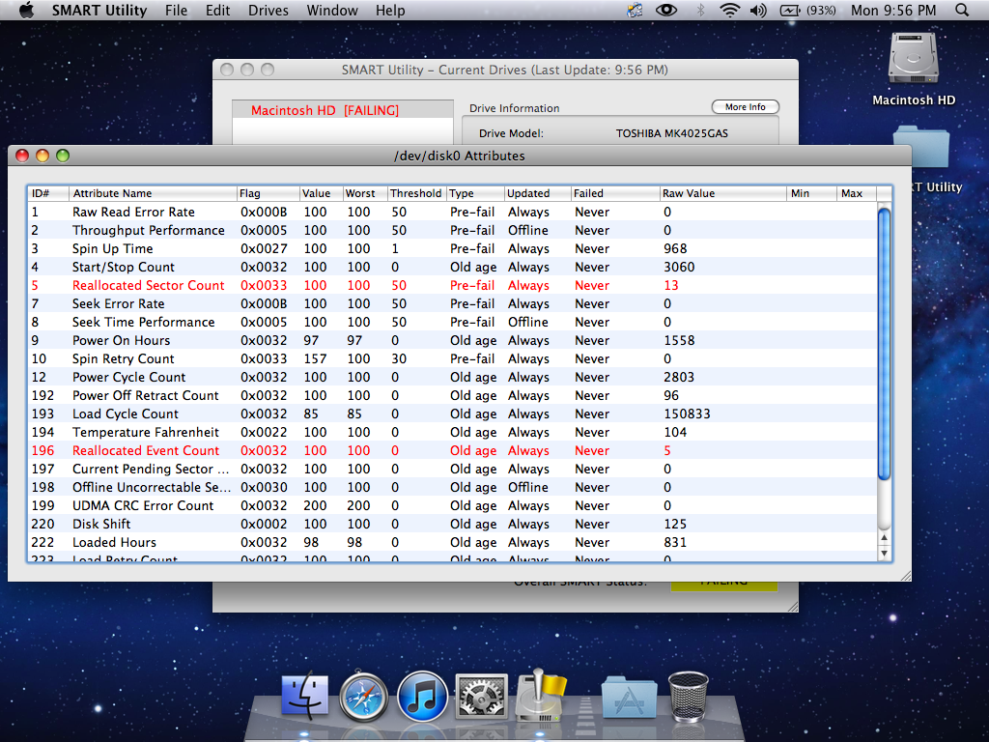Viewport: 989px width, 742px height.
Task: Click the Mon 9:56 PM clock
Action: (893, 10)
